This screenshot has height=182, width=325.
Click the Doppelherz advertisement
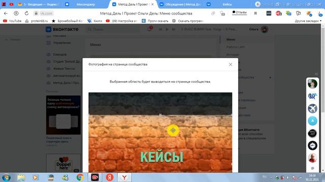63,163
